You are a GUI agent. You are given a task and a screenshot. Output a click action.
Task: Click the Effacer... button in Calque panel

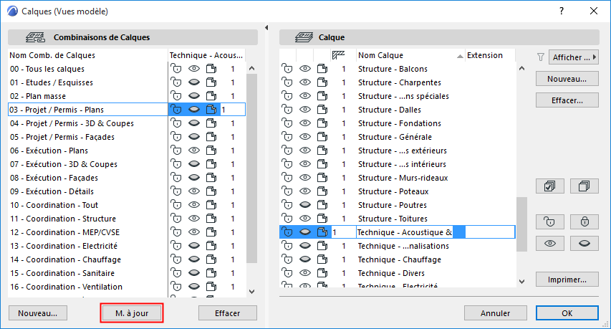[x=567, y=100]
